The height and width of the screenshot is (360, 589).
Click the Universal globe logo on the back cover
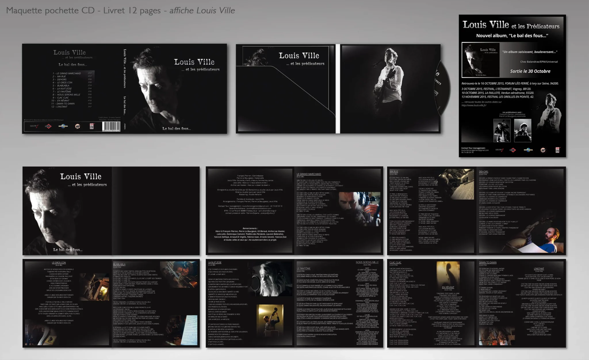coord(63,126)
